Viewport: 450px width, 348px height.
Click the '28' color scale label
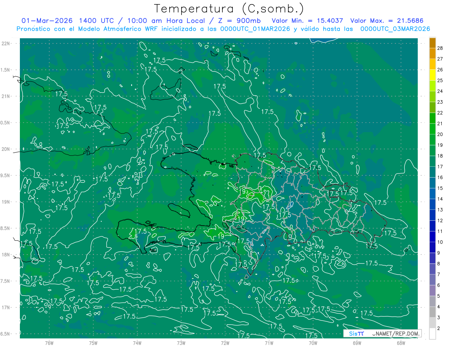tap(440, 48)
